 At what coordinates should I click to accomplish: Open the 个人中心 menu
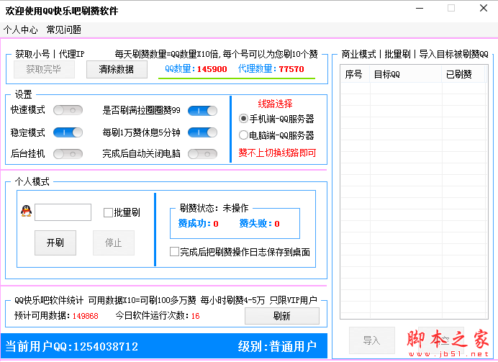coord(21,30)
